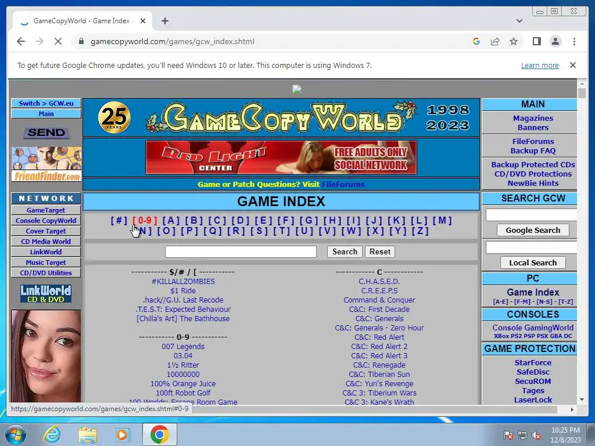
Task: Open Backup FAQ link
Action: pos(533,150)
